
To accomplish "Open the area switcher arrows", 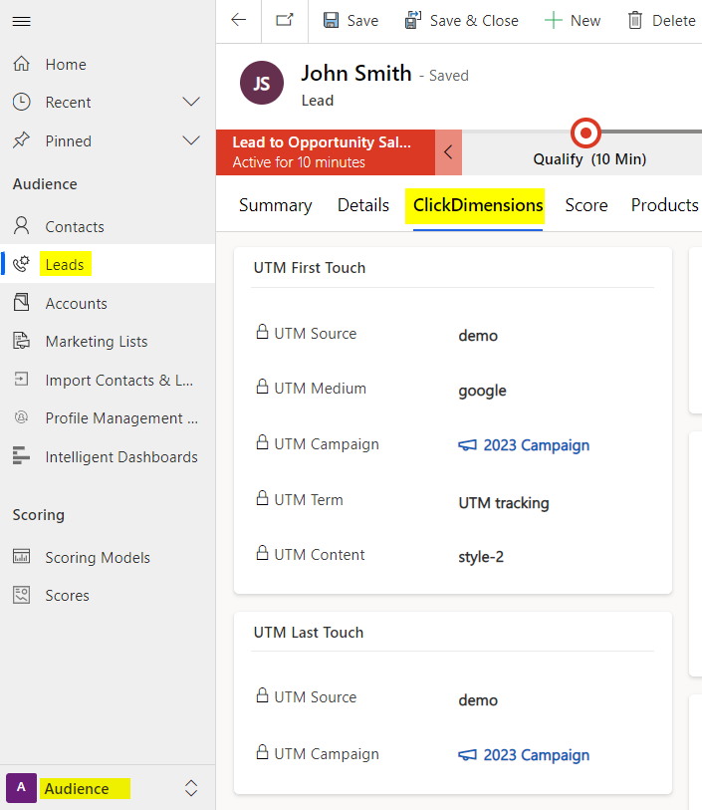I will pos(191,788).
